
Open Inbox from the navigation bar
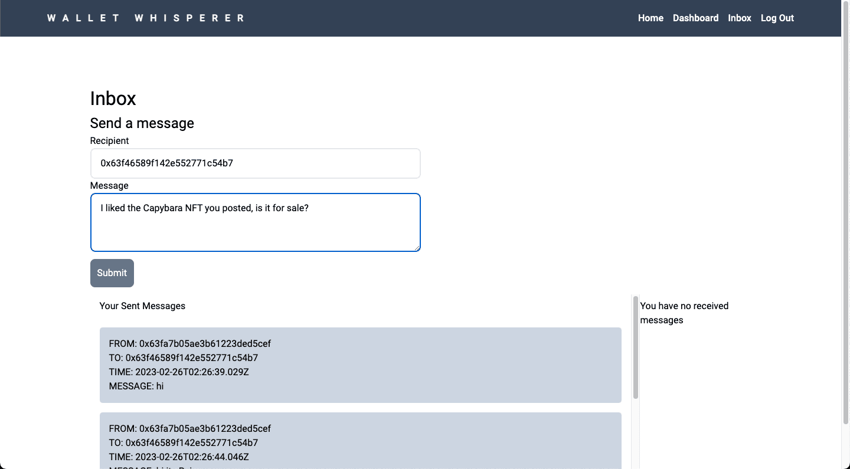click(x=739, y=18)
